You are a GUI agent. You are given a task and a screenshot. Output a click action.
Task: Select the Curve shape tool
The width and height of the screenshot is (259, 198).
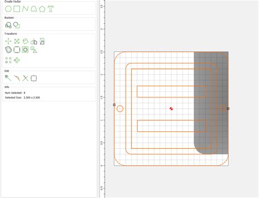[34, 9]
